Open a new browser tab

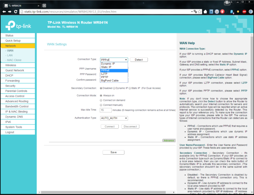44,5
